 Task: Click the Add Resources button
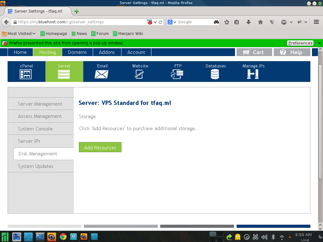100,147
